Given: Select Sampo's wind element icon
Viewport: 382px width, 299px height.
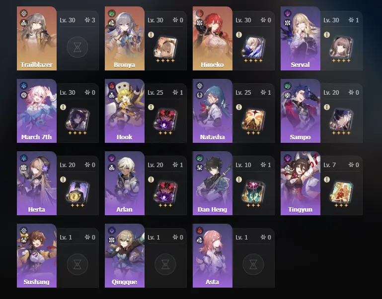Looking at the screenshot, I should tap(288, 86).
